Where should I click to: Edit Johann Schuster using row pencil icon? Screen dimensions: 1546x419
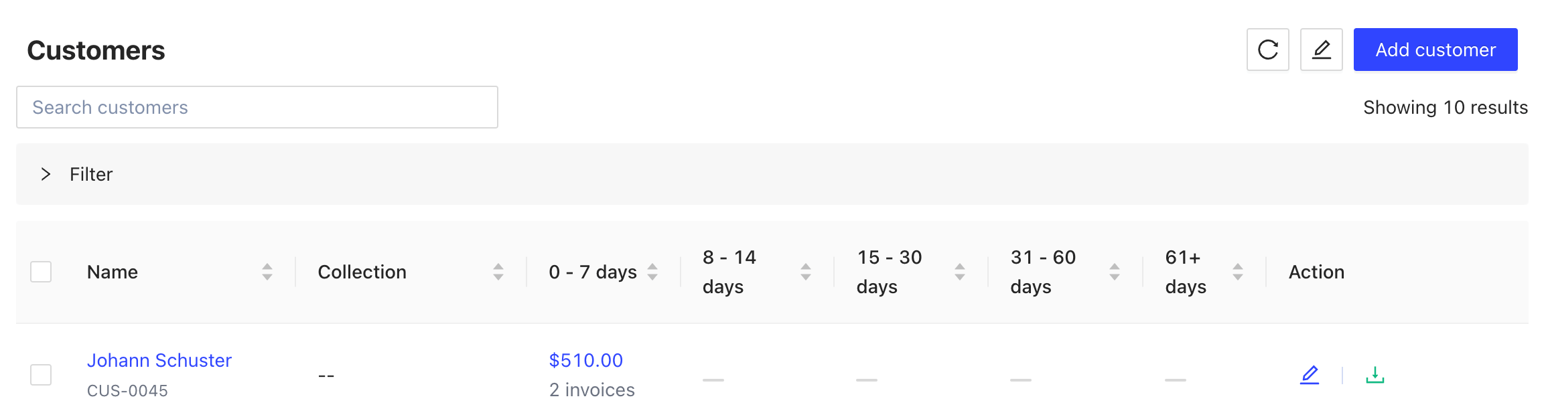[1310, 375]
